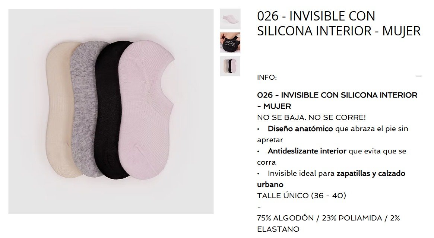Choose the third thumbnail with four socks
Image resolution: width=434 pixels, height=238 pixels.
point(230,66)
